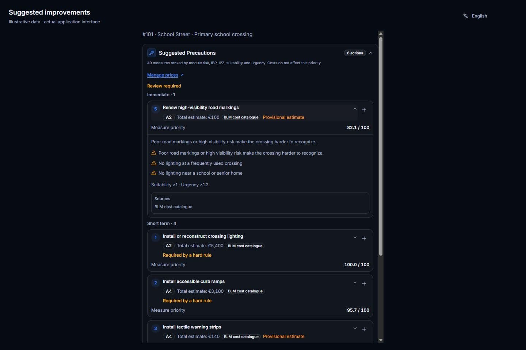This screenshot has width=526, height=350.
Task: Click the rank number 5 badge
Action: click(156, 109)
